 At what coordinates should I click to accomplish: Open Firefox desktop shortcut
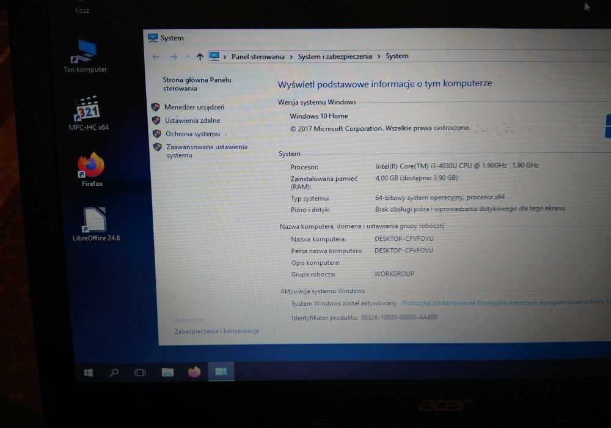coord(92,169)
